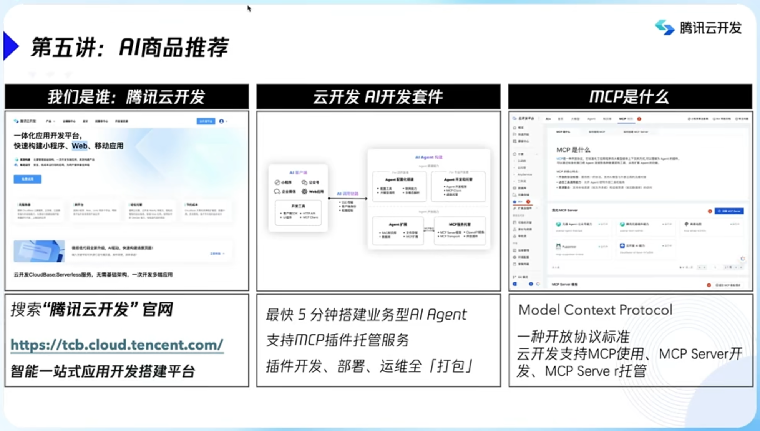The image size is (760, 431).
Task: Open the https://tcb.cloud.tencent.com/ link
Action: tap(116, 345)
